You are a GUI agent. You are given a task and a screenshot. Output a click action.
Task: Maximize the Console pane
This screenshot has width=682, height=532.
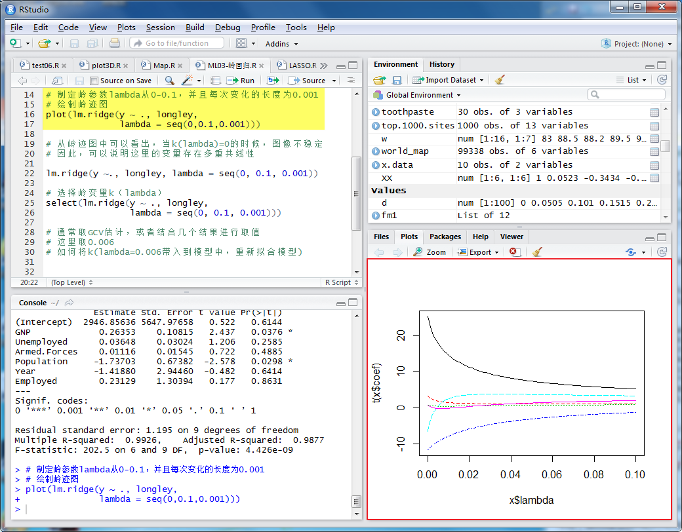pos(353,303)
